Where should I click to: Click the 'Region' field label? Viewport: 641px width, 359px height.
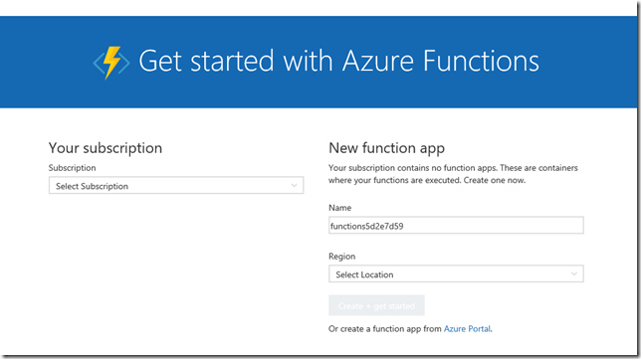tap(342, 257)
